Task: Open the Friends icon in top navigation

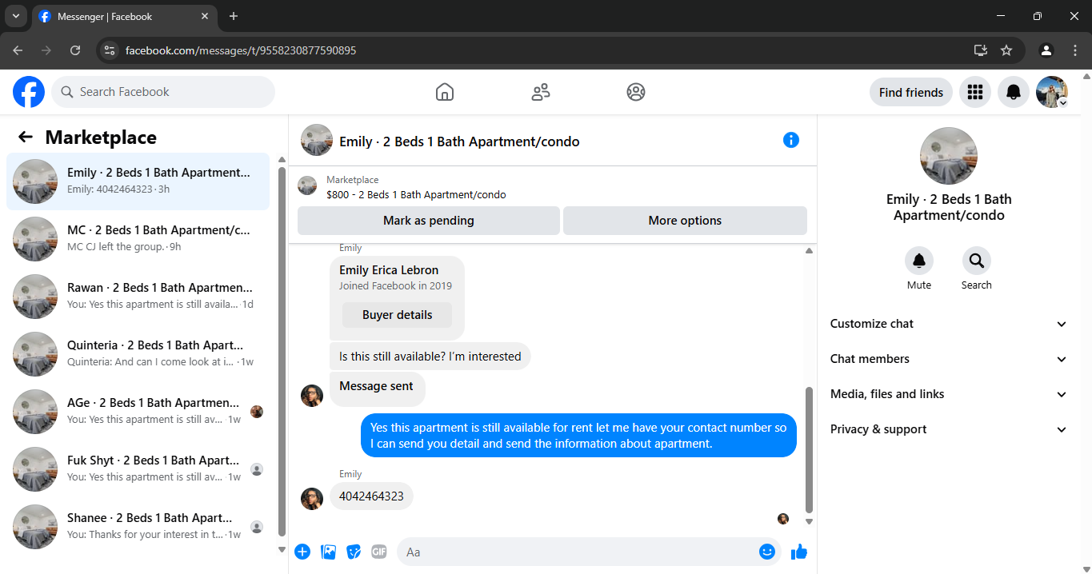Action: 541,92
